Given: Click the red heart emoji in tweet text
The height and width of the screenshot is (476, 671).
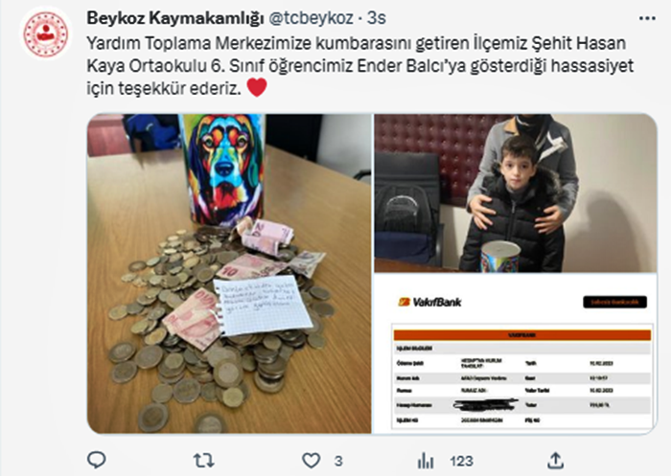Looking at the screenshot, I should 257,88.
